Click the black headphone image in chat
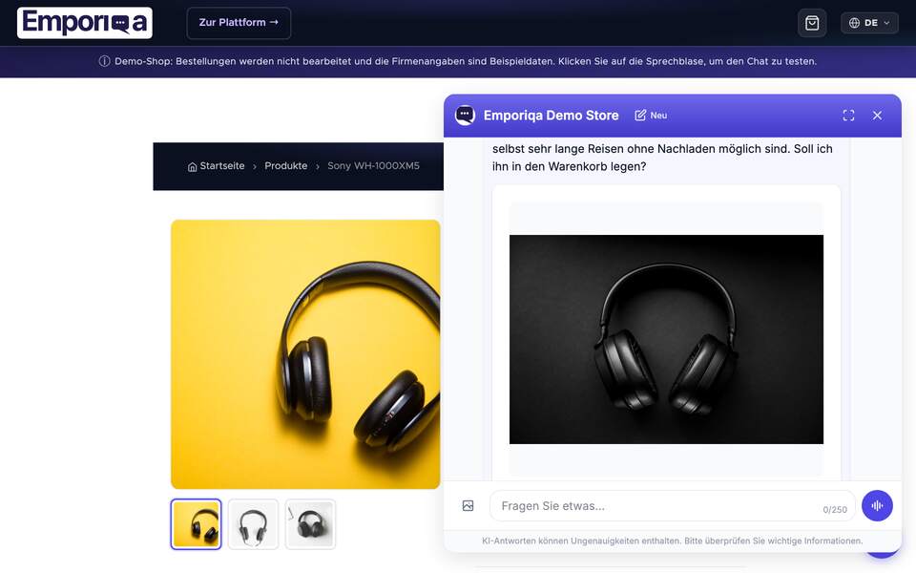This screenshot has width=916, height=573. (x=667, y=339)
